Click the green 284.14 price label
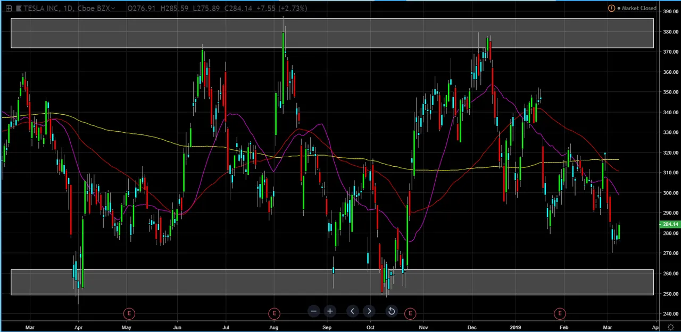Screen dimensions: 681x332 pos(669,225)
